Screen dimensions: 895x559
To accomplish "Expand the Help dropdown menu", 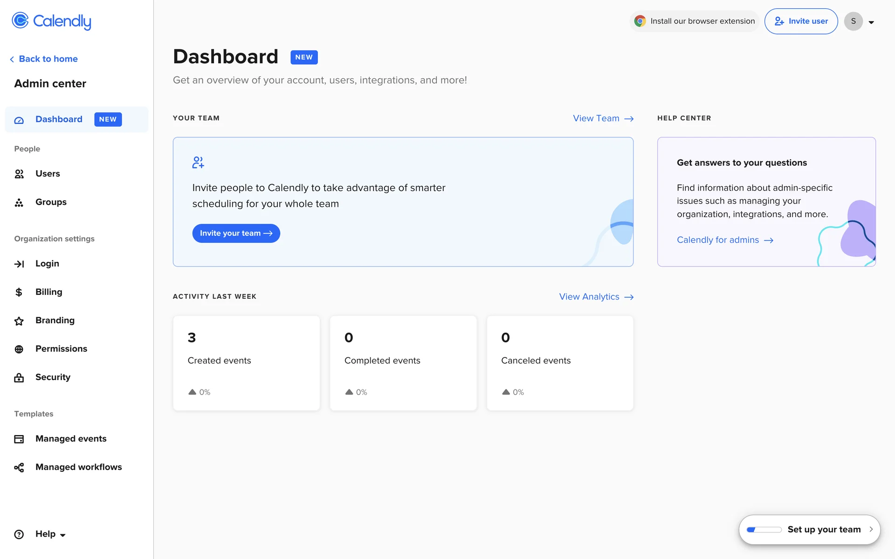I will coord(50,534).
